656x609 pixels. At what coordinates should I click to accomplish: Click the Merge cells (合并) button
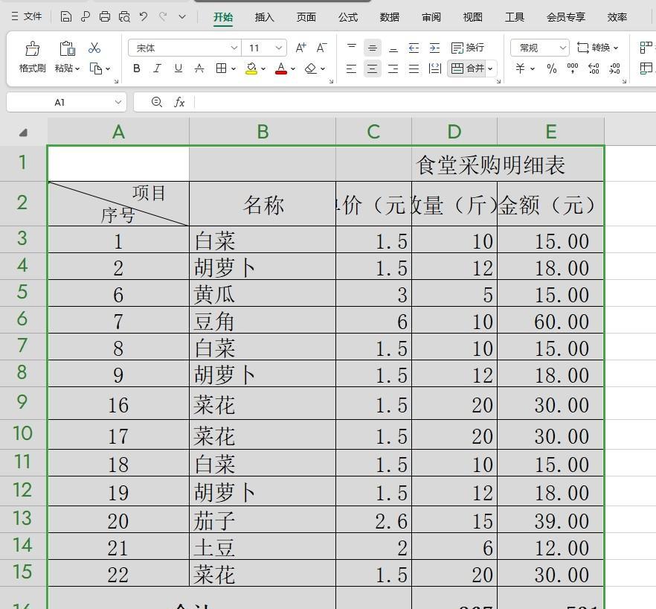(468, 68)
